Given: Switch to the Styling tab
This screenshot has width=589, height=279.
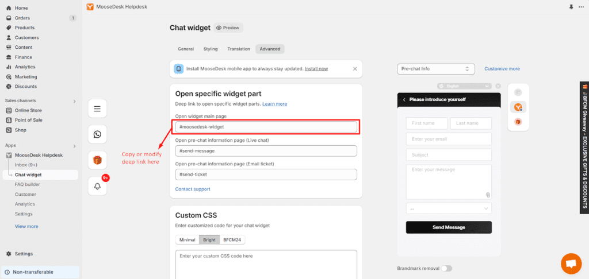Looking at the screenshot, I should coord(211,49).
